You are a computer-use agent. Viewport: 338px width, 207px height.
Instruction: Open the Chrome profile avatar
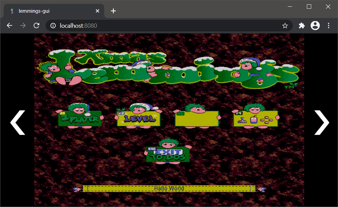coord(315,26)
